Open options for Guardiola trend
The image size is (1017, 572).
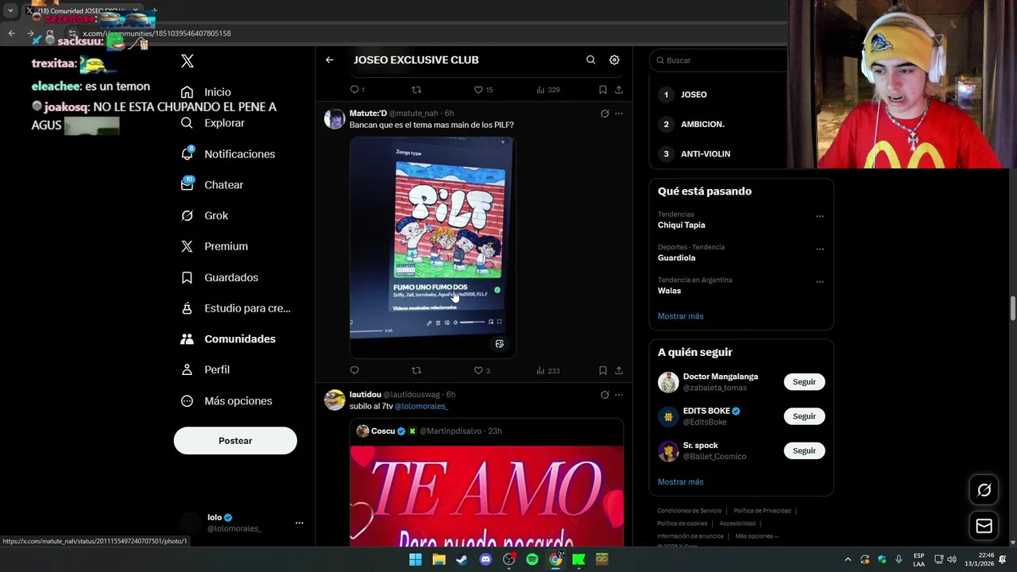[x=820, y=249]
